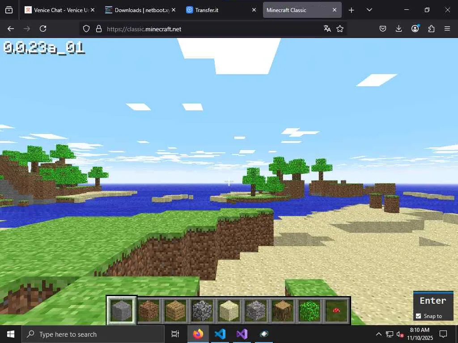Close the Downloads netboot.xyz tab

point(174,10)
